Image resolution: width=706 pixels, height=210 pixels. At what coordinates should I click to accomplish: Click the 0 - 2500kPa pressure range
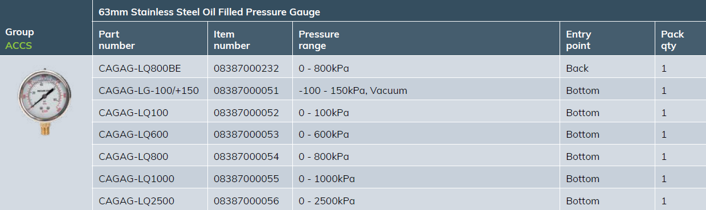tap(327, 201)
